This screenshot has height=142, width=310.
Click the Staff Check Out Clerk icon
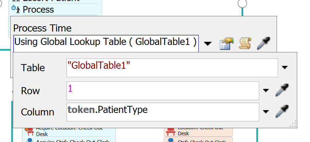(x=170, y=140)
